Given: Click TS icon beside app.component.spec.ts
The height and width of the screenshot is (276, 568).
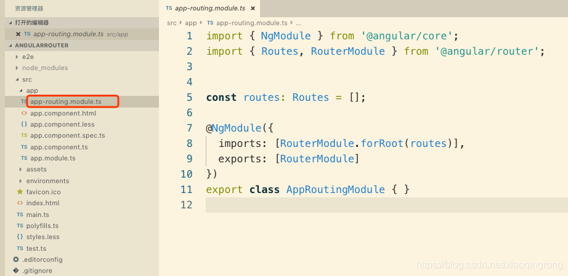Looking at the screenshot, I should 24,135.
